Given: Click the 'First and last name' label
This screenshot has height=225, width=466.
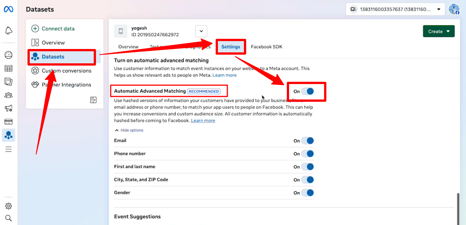Looking at the screenshot, I should pyautogui.click(x=135, y=167).
